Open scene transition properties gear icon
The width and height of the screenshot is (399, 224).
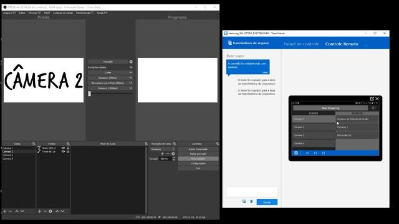pyautogui.click(x=173, y=154)
